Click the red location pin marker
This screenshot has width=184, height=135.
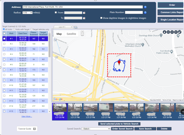[x=119, y=63]
